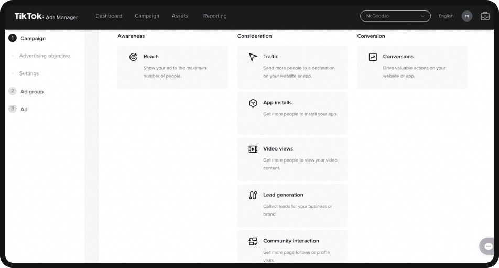The image size is (499, 268).
Task: Click the Conversions chart icon
Action: click(x=373, y=57)
